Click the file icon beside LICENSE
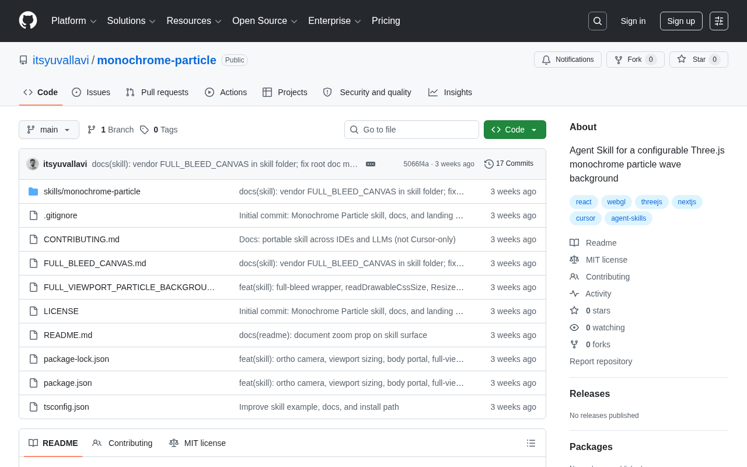The image size is (747, 467). [33, 311]
